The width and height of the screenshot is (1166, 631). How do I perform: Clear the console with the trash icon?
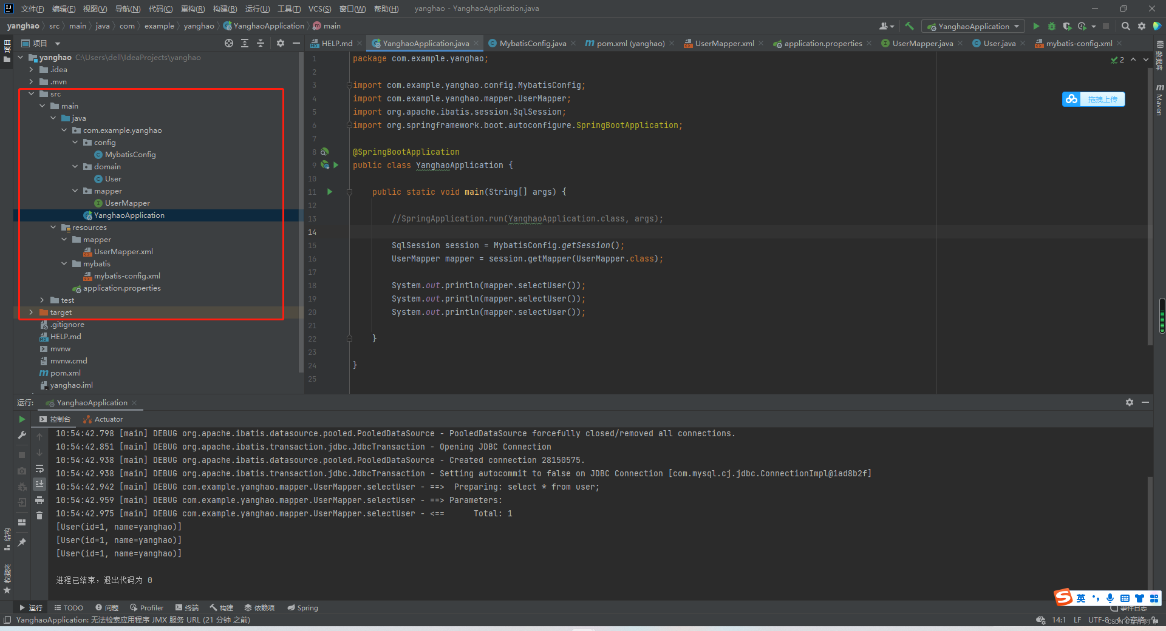click(39, 515)
